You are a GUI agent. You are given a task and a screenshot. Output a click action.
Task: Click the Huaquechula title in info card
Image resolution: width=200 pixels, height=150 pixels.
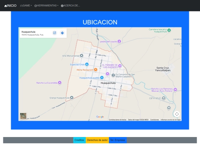[28, 32]
